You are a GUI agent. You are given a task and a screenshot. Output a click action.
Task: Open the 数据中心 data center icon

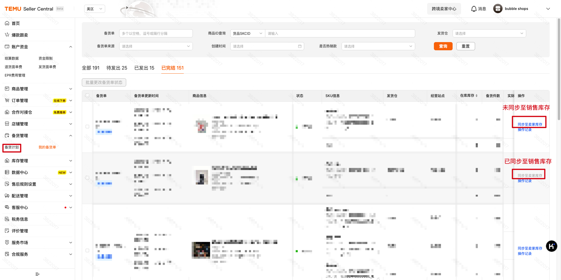tap(7, 172)
